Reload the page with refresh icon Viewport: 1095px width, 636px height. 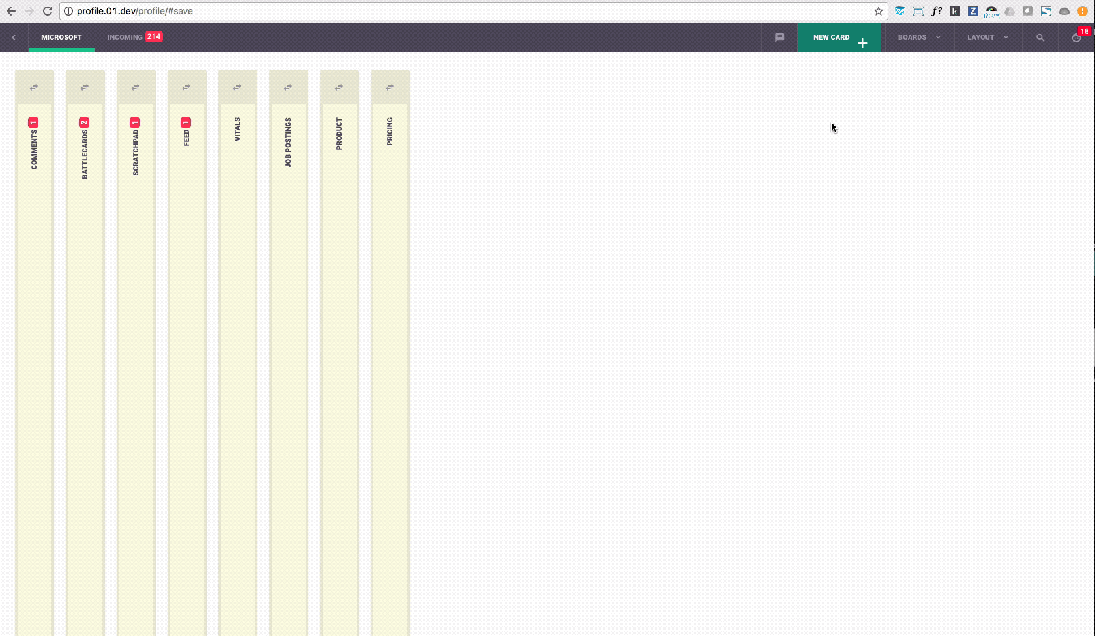point(48,11)
